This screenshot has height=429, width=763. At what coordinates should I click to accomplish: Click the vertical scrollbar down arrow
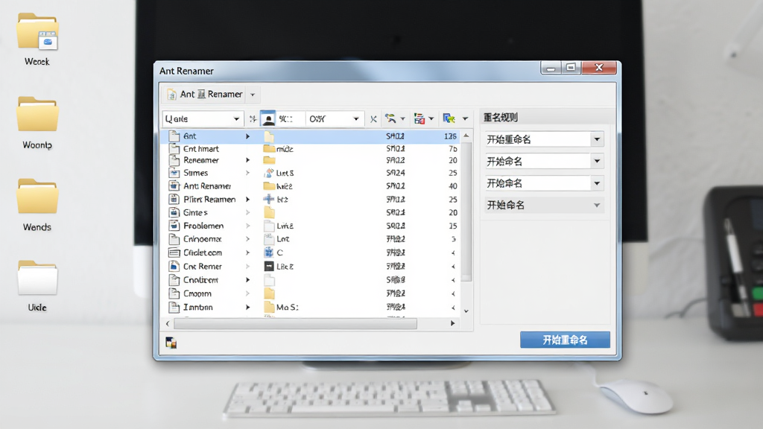pos(466,311)
